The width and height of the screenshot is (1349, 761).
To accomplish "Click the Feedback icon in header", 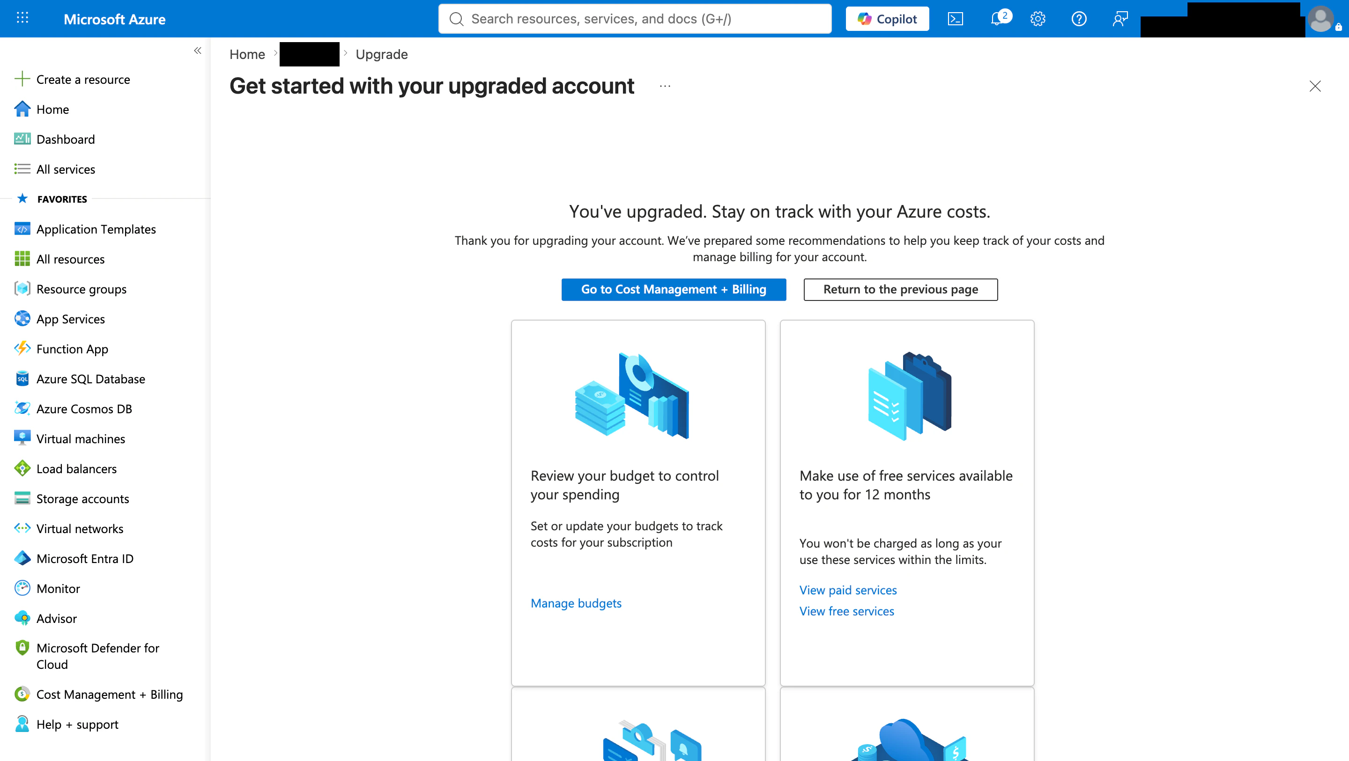I will pos(1120,19).
